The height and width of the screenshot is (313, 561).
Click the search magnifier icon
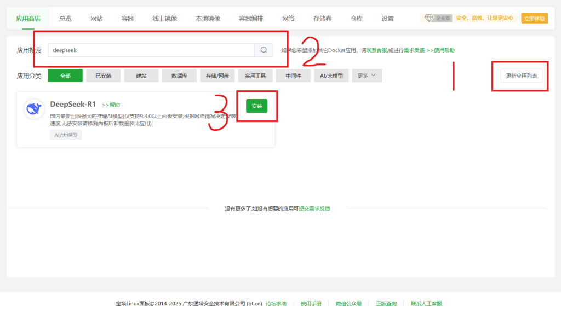click(264, 50)
